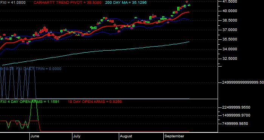Select the June marker on time axis
Screen dimensions: 264x140
(x=35, y=136)
